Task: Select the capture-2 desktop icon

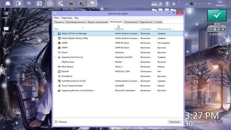Action: pos(6,30)
